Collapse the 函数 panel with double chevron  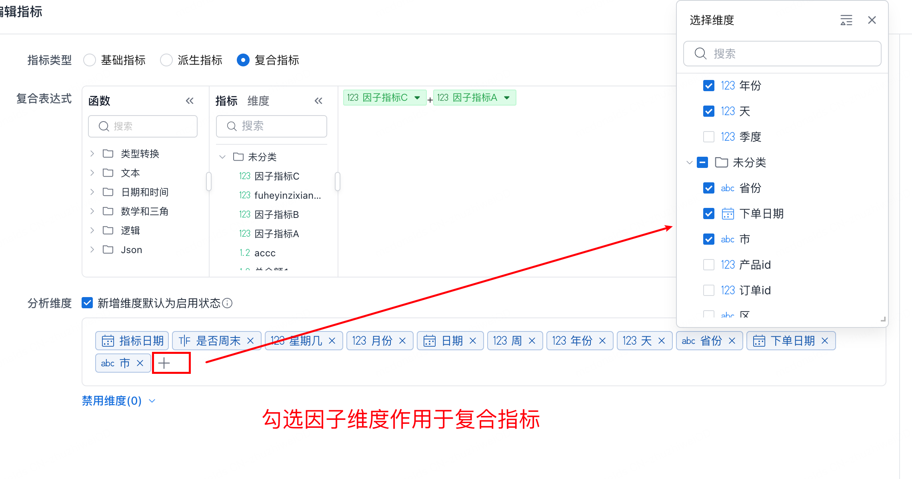click(x=190, y=101)
